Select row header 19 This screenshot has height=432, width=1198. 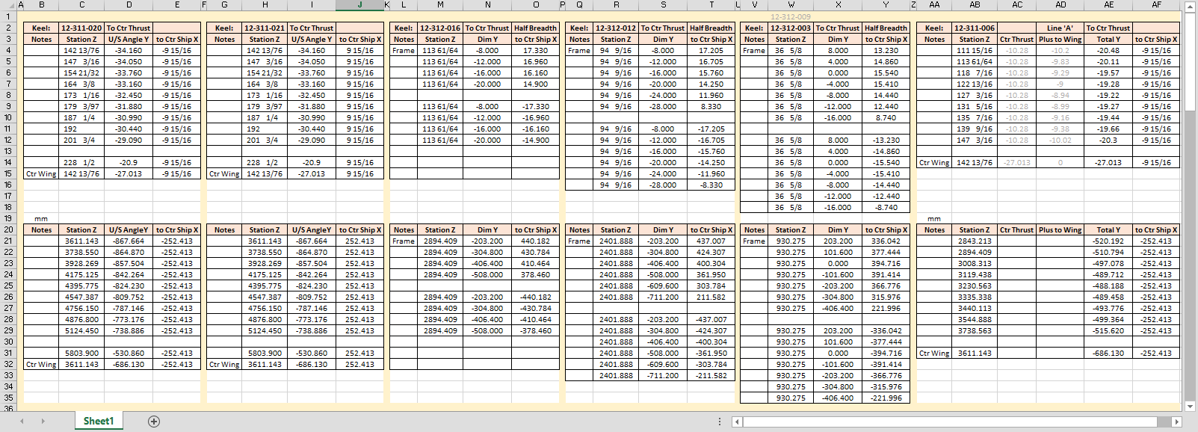[8, 219]
